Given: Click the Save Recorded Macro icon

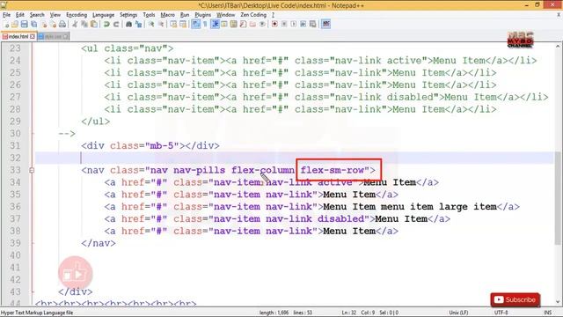Looking at the screenshot, I should click(313, 24).
